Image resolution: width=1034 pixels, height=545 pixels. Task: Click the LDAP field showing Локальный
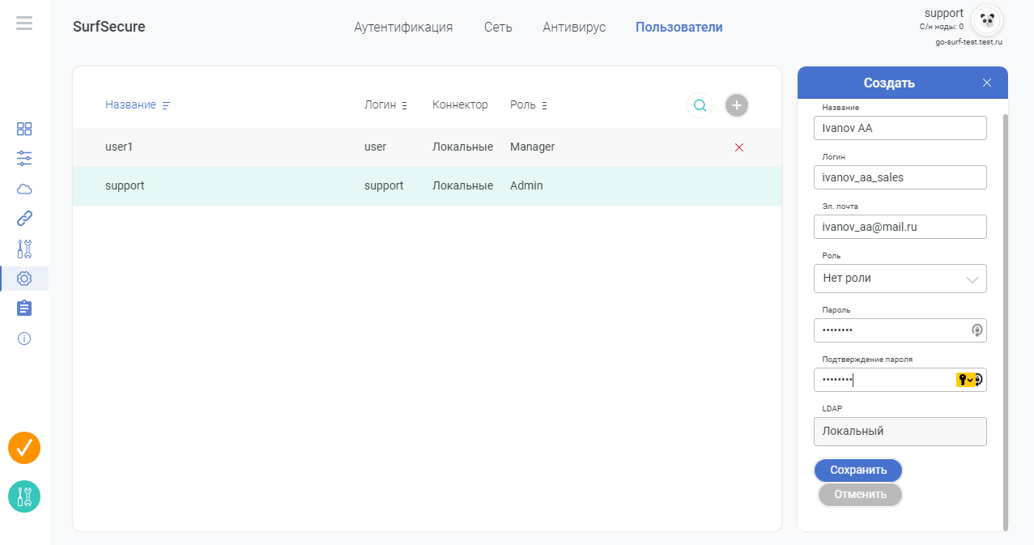pos(900,432)
